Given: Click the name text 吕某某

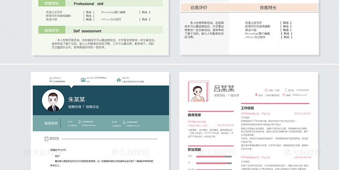Looking at the screenshot, I should 224,89.
